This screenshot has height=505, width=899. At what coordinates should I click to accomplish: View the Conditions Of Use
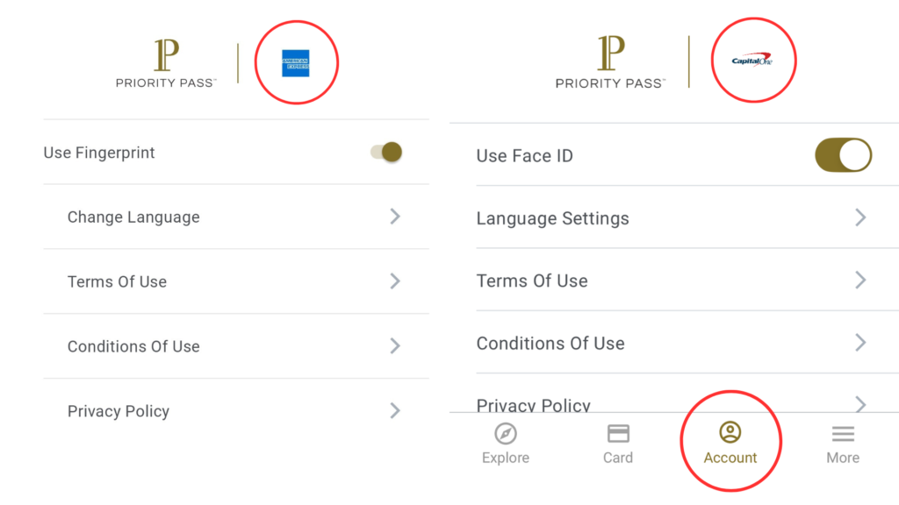click(133, 346)
